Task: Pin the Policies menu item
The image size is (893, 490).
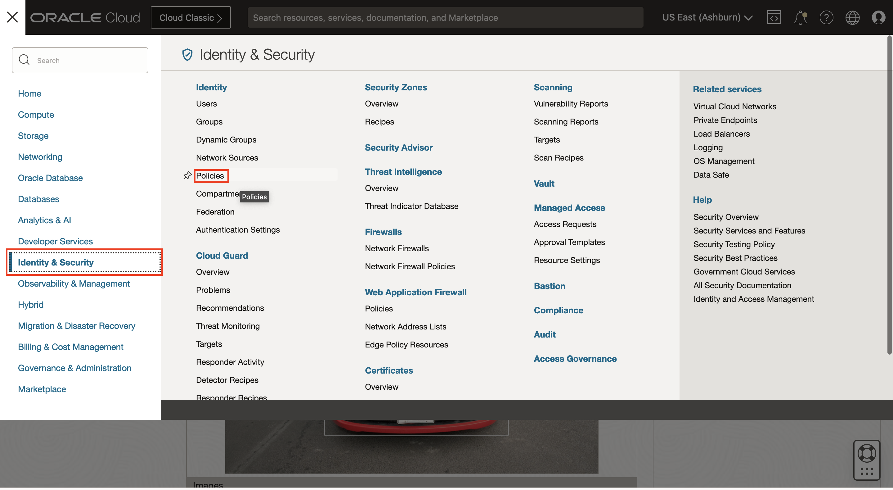Action: (187, 175)
